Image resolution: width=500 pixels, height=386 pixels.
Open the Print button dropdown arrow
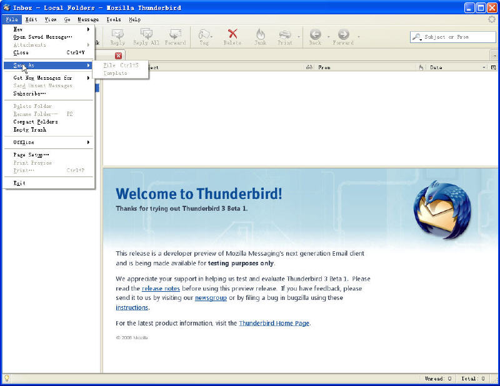pyautogui.click(x=299, y=37)
